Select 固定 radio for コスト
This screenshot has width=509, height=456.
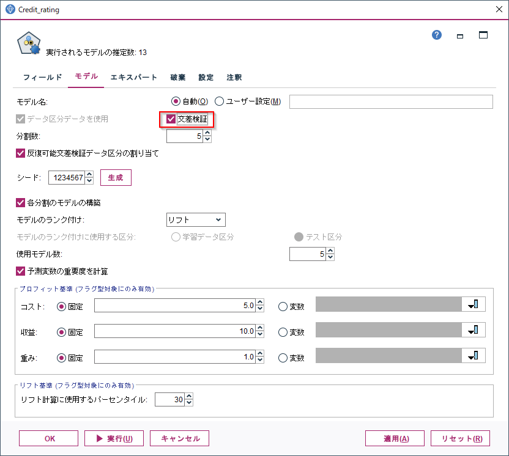tap(61, 306)
